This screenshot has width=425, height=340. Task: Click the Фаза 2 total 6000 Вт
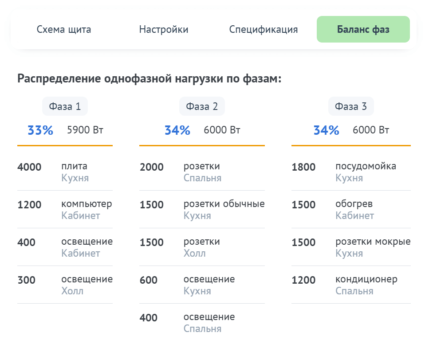[222, 130]
